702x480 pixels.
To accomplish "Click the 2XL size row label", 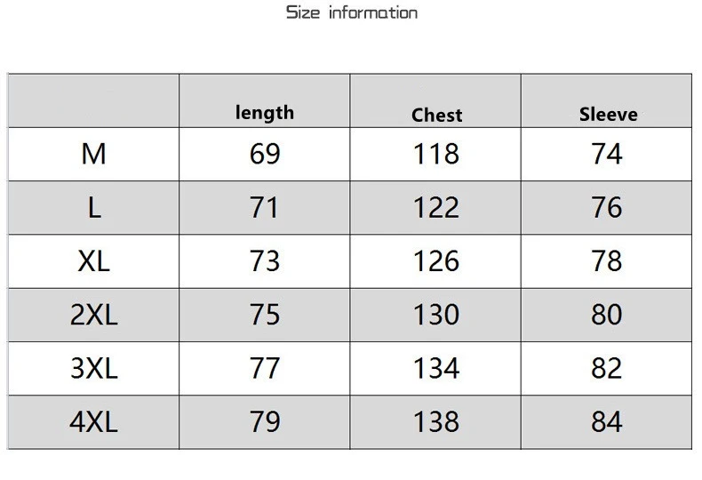I will point(93,315).
